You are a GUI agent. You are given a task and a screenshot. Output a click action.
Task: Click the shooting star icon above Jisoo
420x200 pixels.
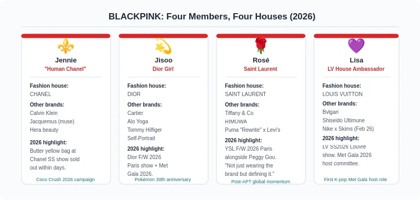163,46
